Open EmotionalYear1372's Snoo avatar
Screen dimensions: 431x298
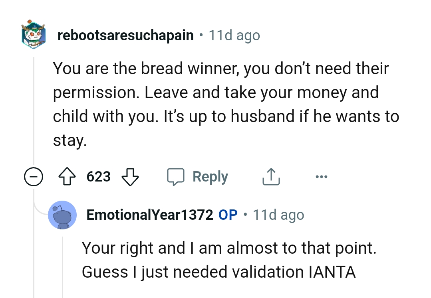pyautogui.click(x=62, y=215)
